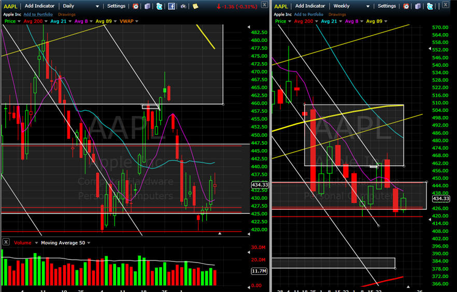The width and height of the screenshot is (457, 292).
Task: Click the Apple Inc label in Weekly chart
Action: pyautogui.click(x=282, y=14)
